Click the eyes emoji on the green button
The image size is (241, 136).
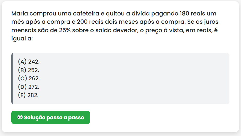20,117
